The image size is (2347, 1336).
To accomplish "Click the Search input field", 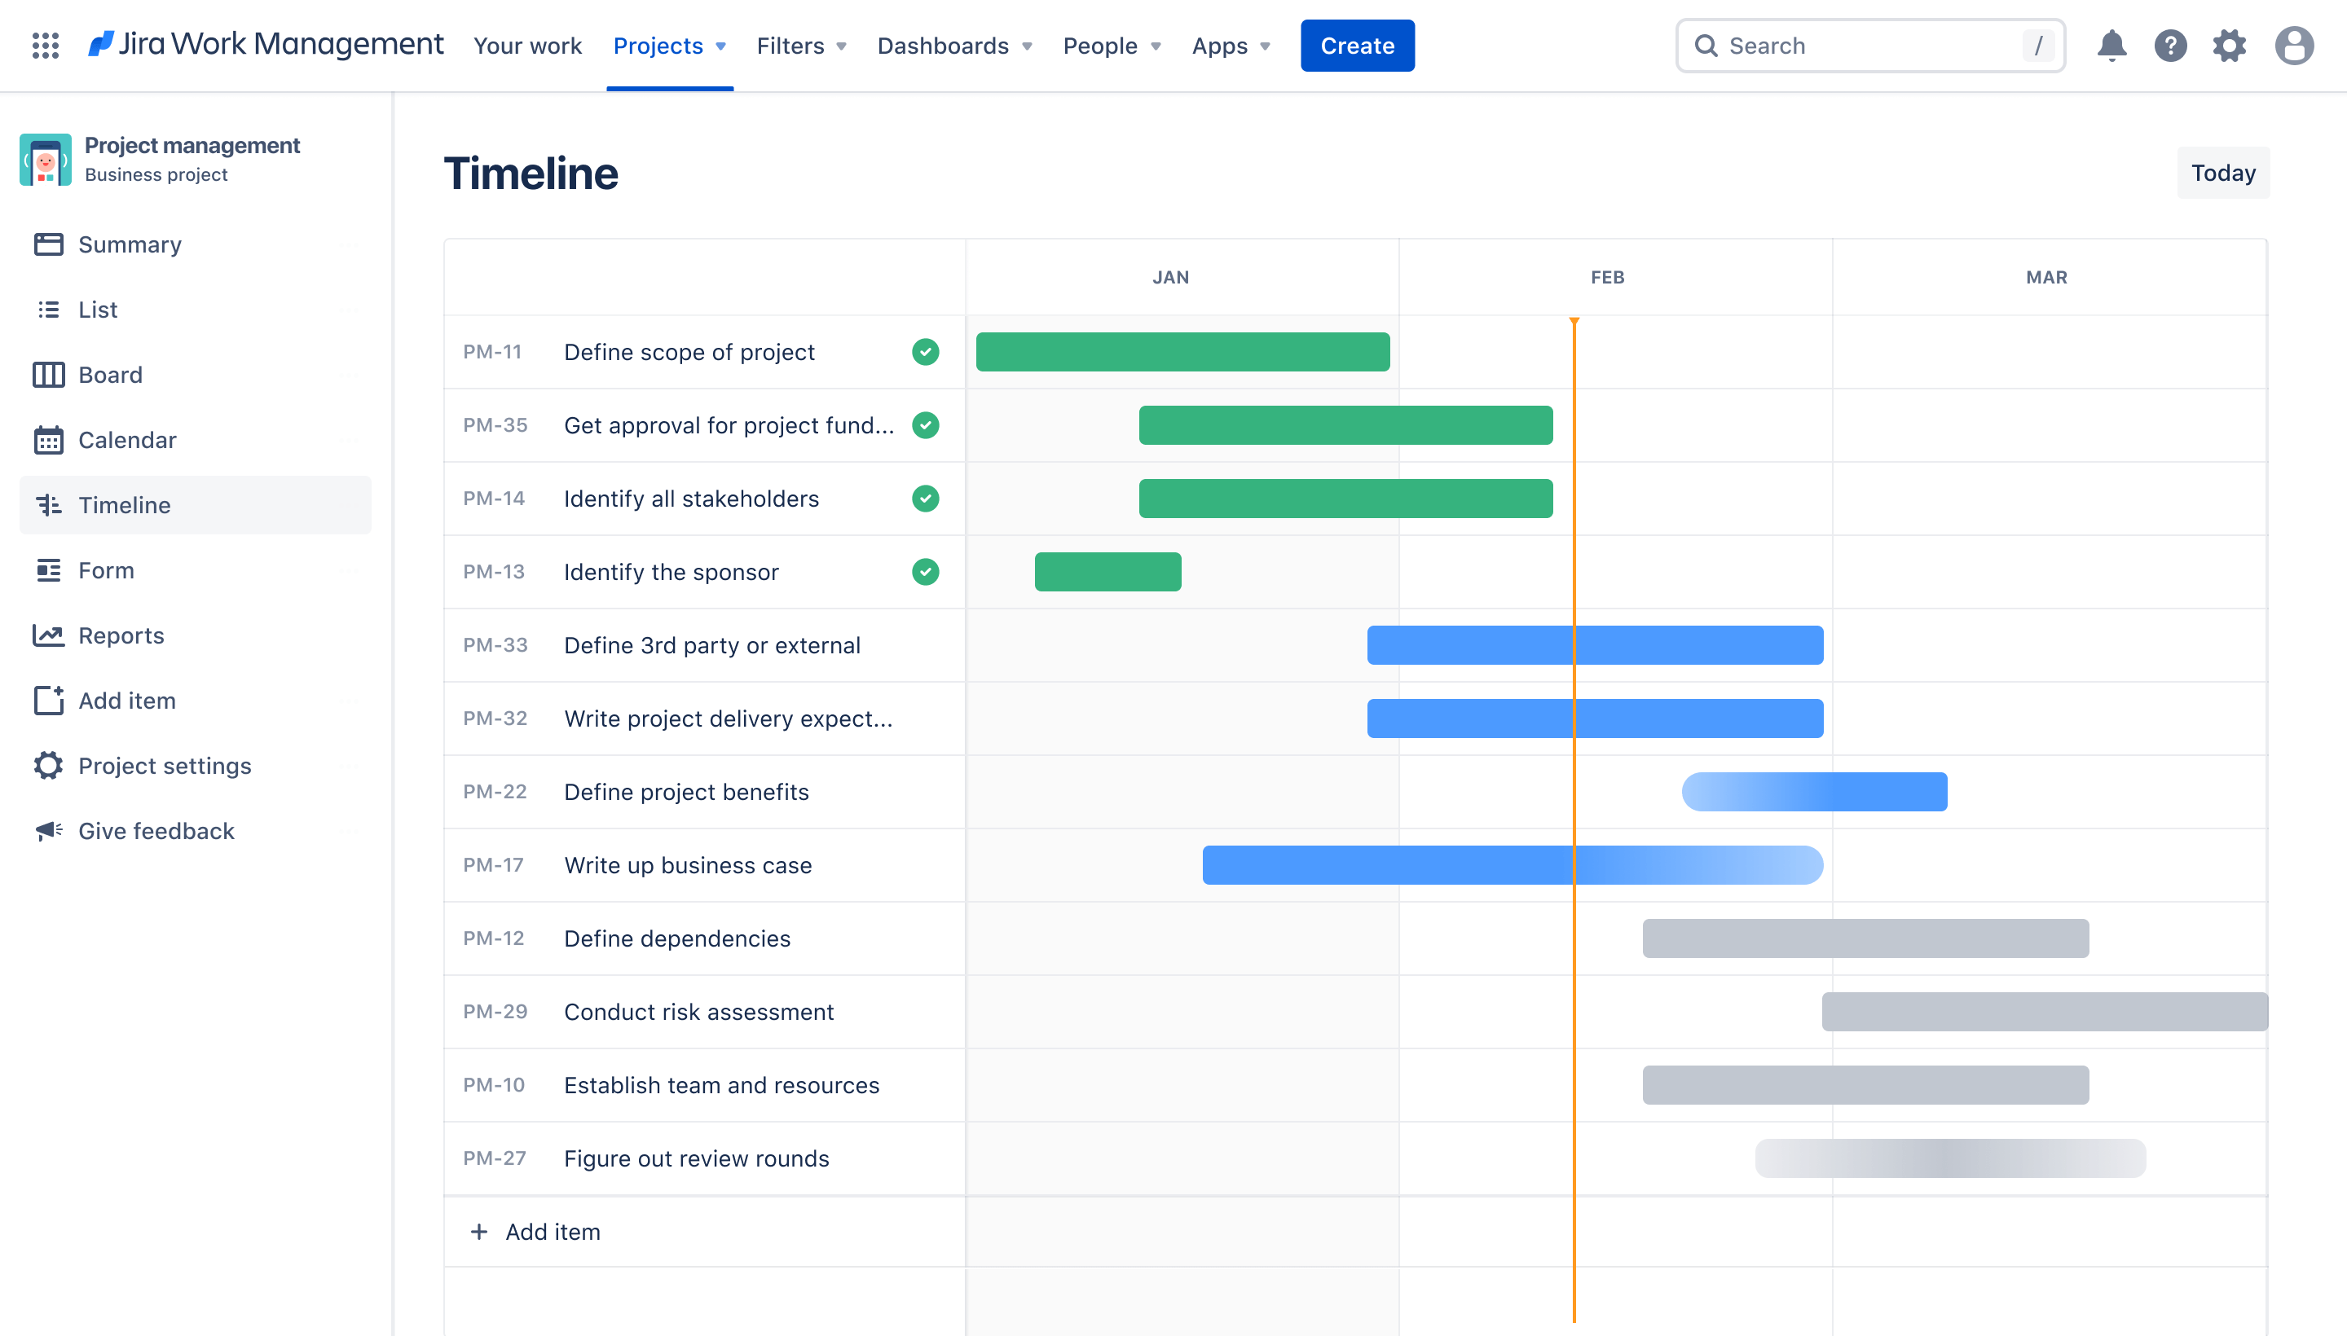I will (x=1874, y=43).
